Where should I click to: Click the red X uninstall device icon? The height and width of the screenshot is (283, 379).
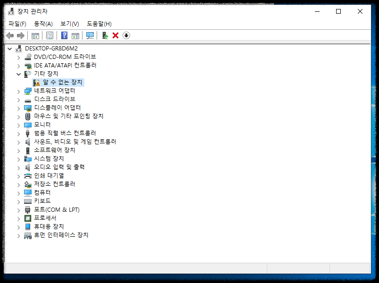point(115,35)
